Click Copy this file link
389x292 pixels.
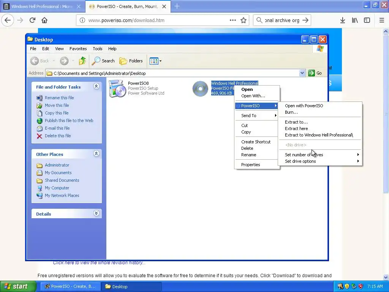[57, 113]
